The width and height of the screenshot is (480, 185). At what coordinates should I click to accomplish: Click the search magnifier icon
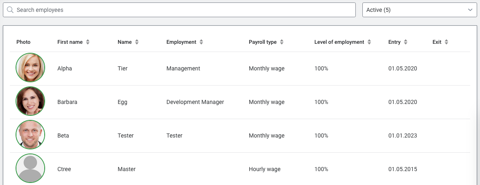tap(10, 10)
